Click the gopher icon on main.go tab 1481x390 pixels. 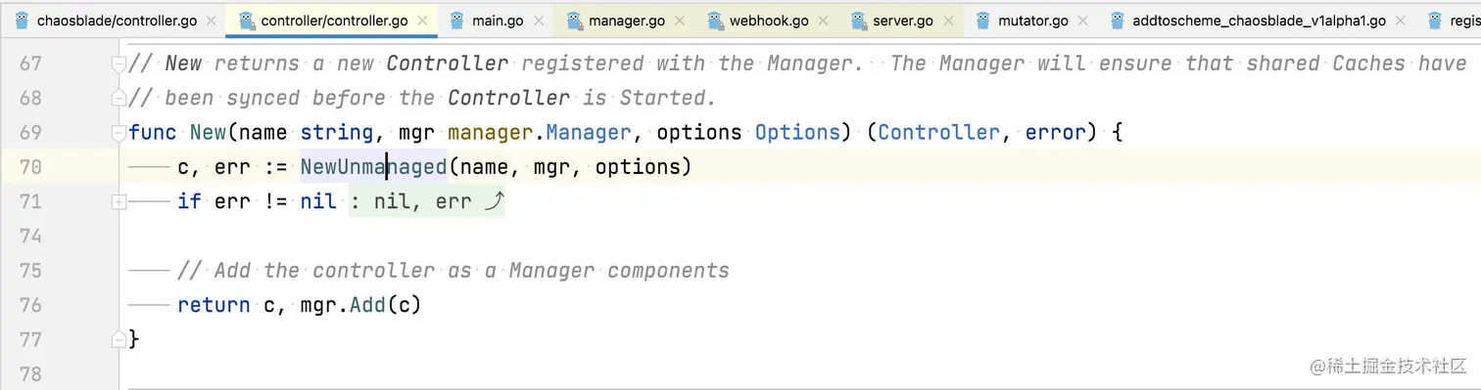pos(456,21)
